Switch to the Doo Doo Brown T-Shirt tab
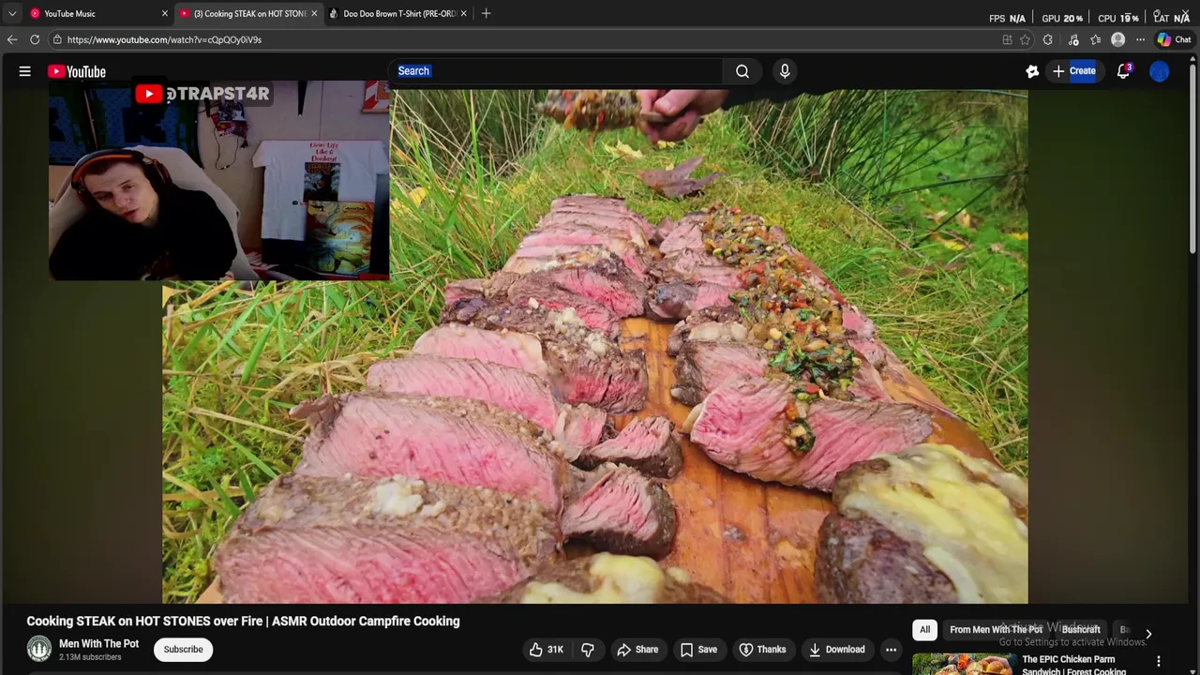The height and width of the screenshot is (675, 1200). tap(398, 13)
